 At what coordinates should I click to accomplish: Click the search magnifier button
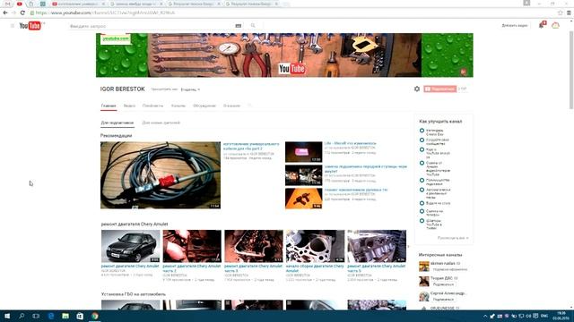pos(253,26)
